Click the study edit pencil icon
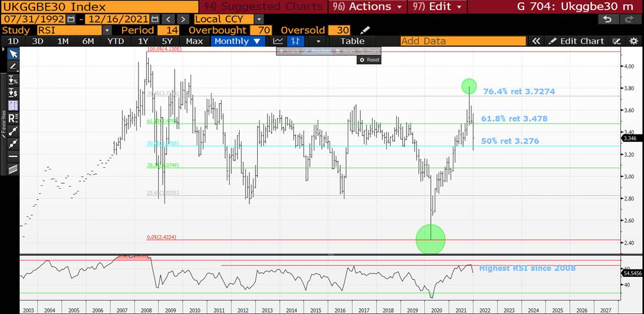The width and height of the screenshot is (644, 314). click(365, 30)
